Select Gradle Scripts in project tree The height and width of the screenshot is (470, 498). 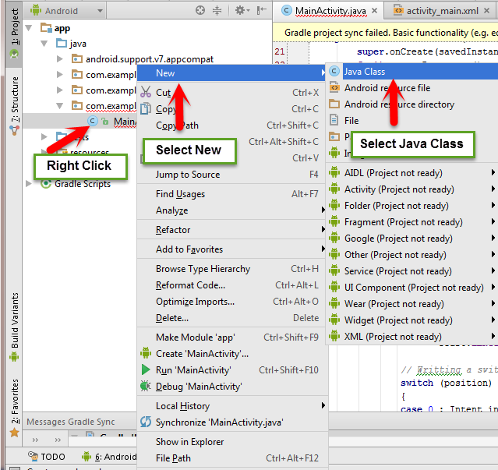(83, 184)
